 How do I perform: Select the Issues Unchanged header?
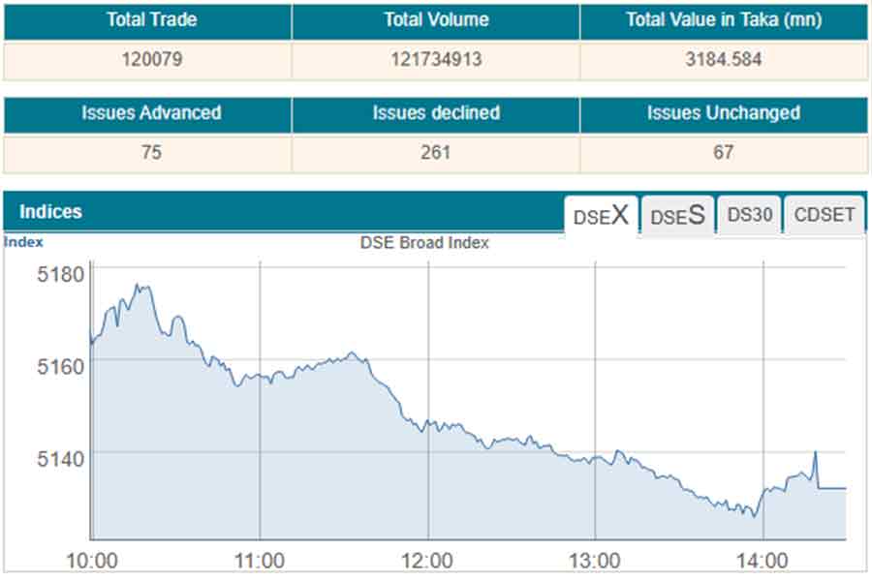coord(724,113)
